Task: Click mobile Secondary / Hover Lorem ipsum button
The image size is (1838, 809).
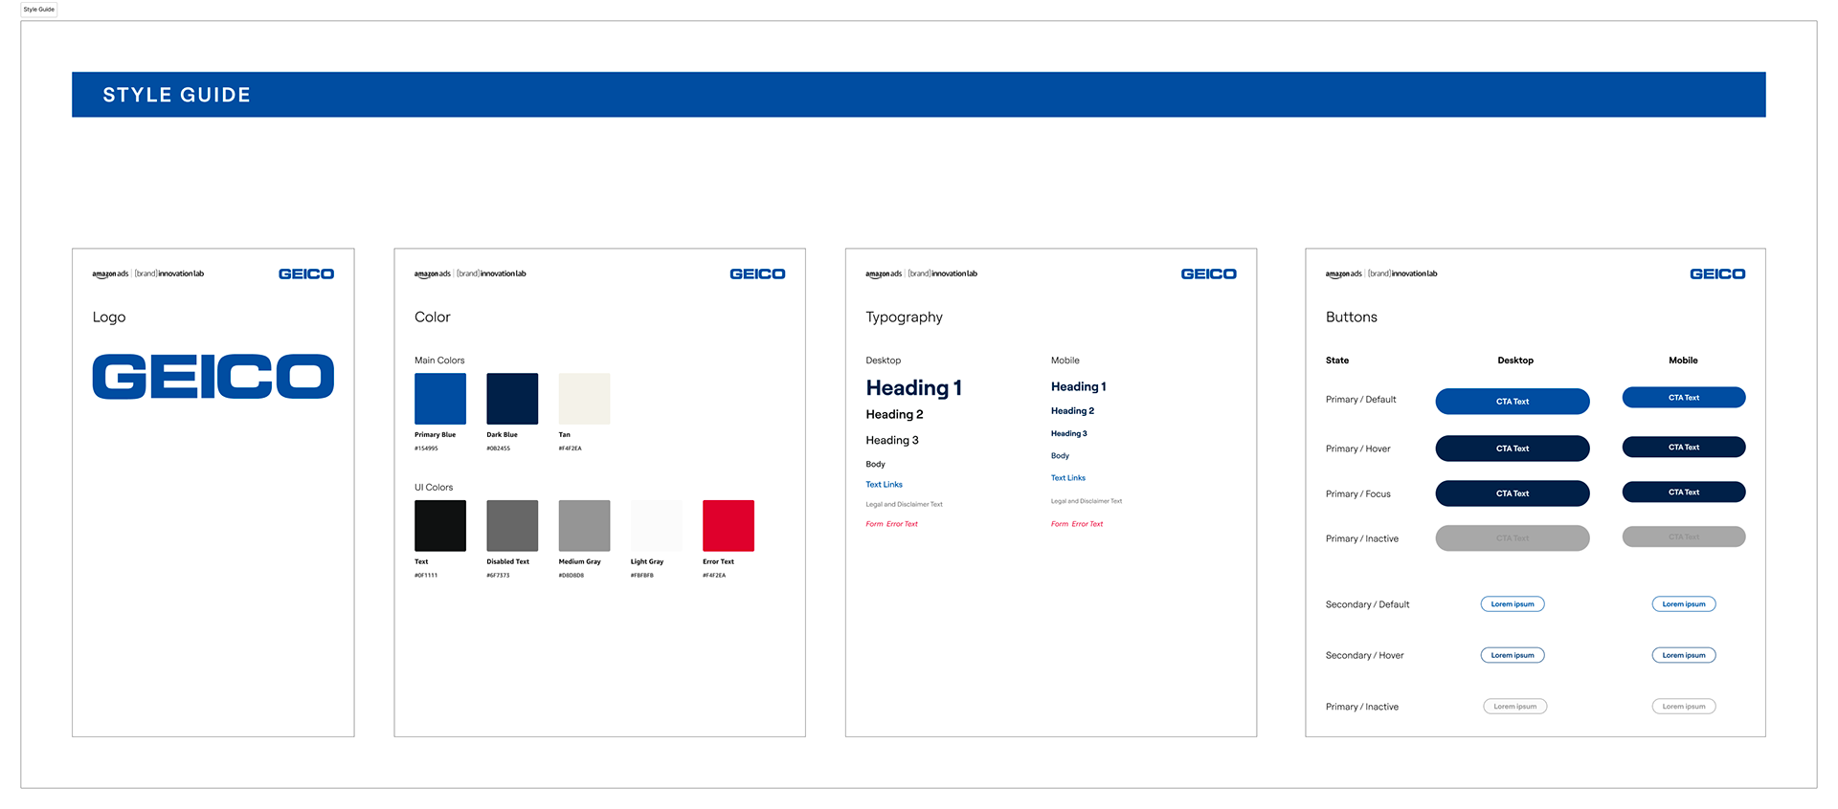Action: pyautogui.click(x=1684, y=656)
